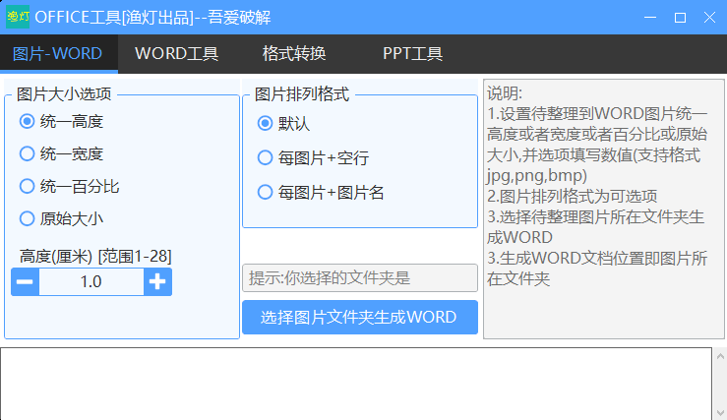
Task: Choose the 每图片+图片名 radio option
Action: coord(321,193)
